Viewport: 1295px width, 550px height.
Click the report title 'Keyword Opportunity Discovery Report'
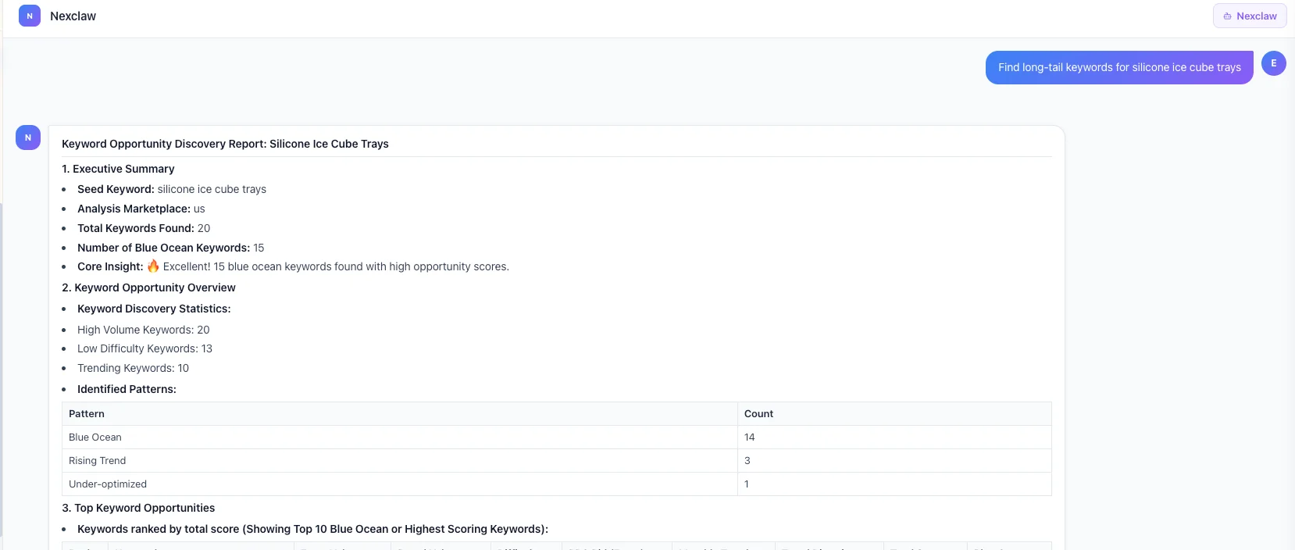[x=225, y=144]
